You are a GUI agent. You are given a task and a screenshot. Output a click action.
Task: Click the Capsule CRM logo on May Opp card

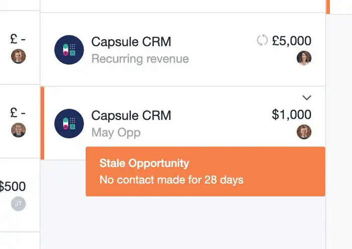(69, 123)
